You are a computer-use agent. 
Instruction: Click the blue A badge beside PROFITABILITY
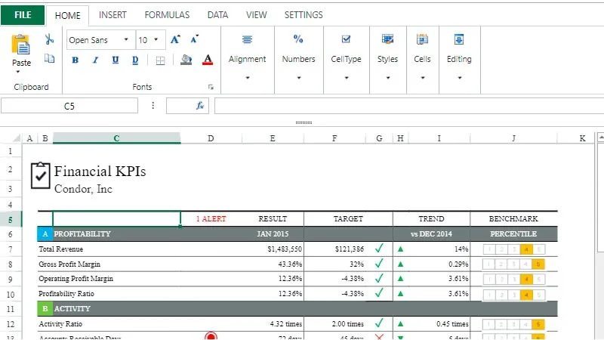(x=45, y=234)
